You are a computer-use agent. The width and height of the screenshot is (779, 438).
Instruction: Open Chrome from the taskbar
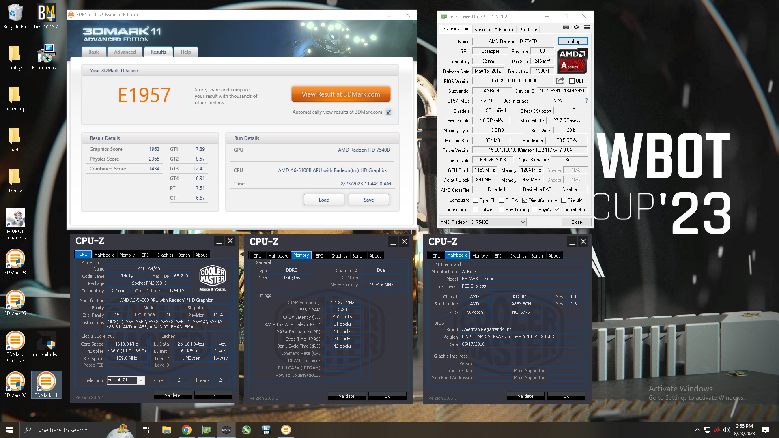[187, 430]
